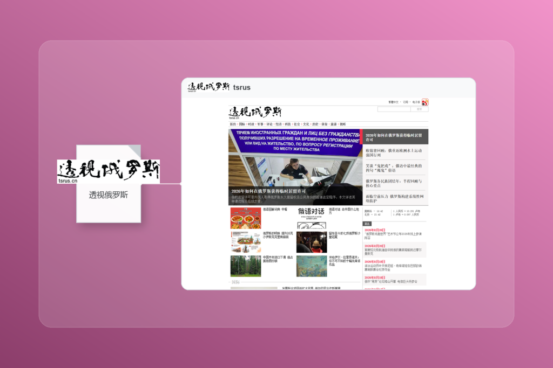Screen dimensions: 553x368
Task: Open the 旅游 navigation item
Action: click(334, 124)
